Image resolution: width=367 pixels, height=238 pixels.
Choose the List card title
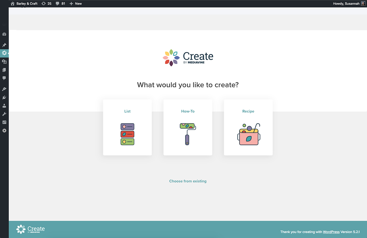[x=127, y=111]
